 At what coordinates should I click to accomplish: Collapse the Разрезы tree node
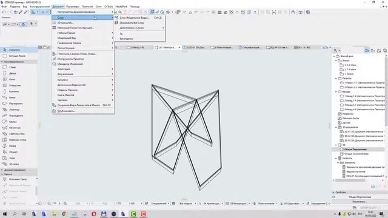click(336, 78)
